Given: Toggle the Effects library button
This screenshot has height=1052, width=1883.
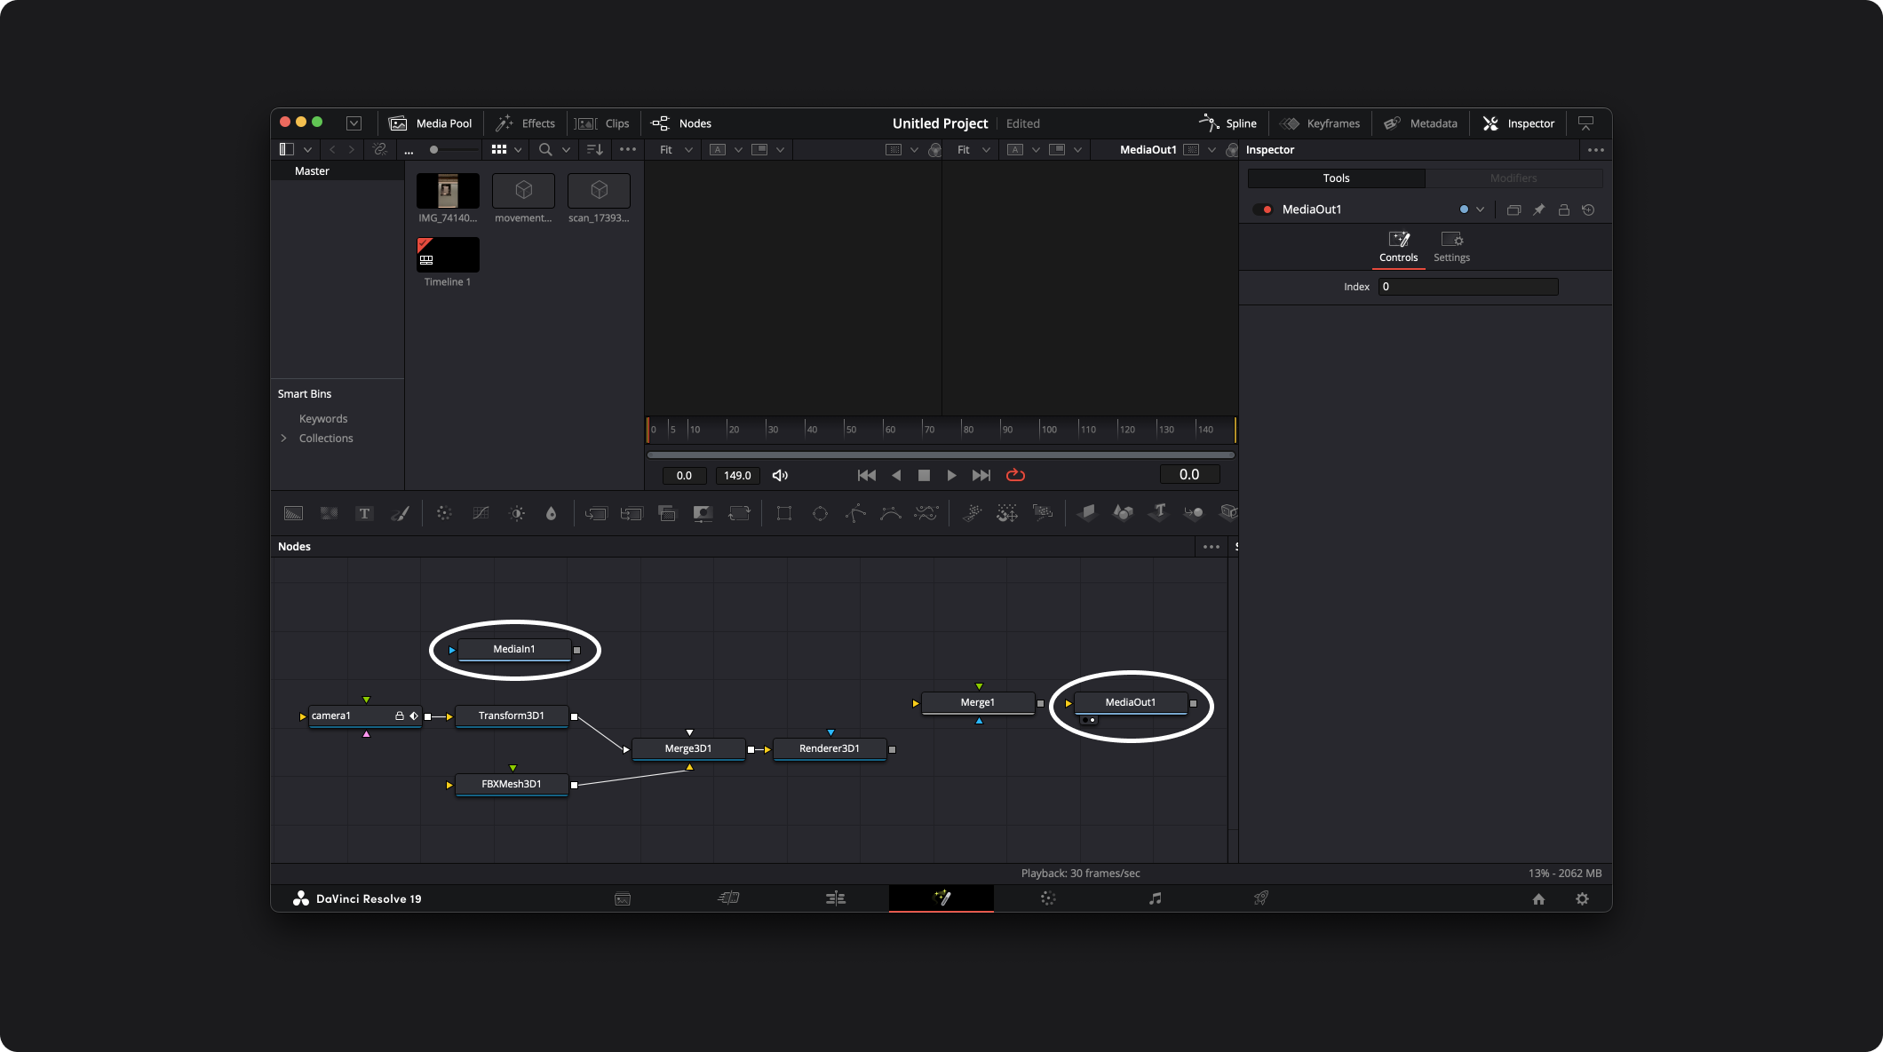Looking at the screenshot, I should pos(525,123).
